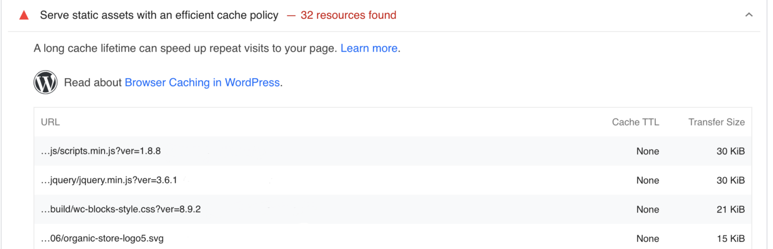Screen dimensions: 773x249
Task: Click Cache TTL 'None' in scripts.min.js row
Action: [x=647, y=152]
